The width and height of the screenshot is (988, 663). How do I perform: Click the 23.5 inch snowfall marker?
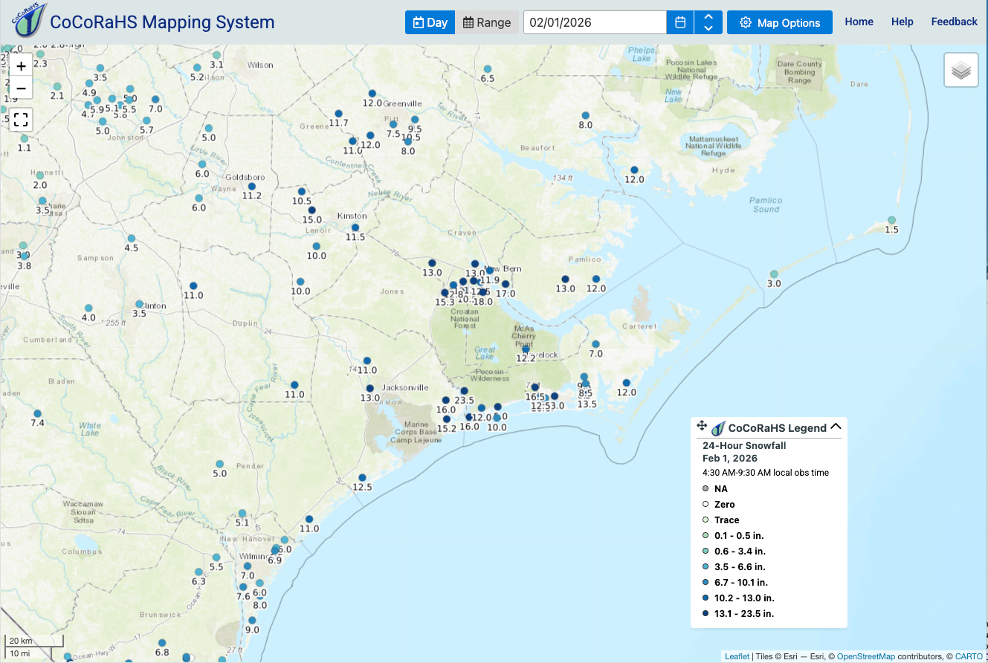(464, 391)
